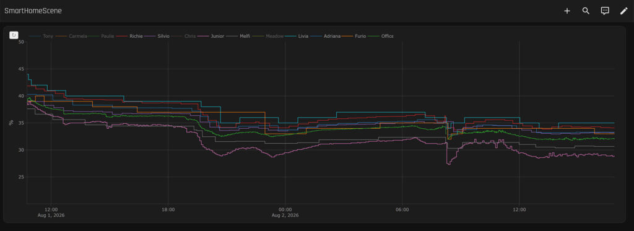Click the 50 y-axis tick label
The image size is (634, 231).
(21, 41)
